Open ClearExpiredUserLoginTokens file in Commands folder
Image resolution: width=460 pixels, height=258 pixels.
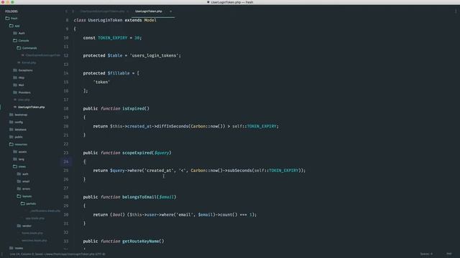pos(42,55)
